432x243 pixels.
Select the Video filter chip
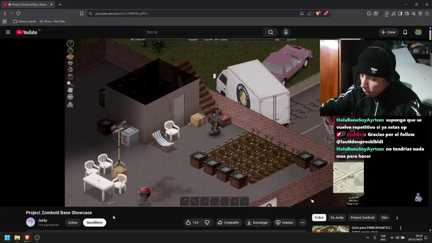385,218
